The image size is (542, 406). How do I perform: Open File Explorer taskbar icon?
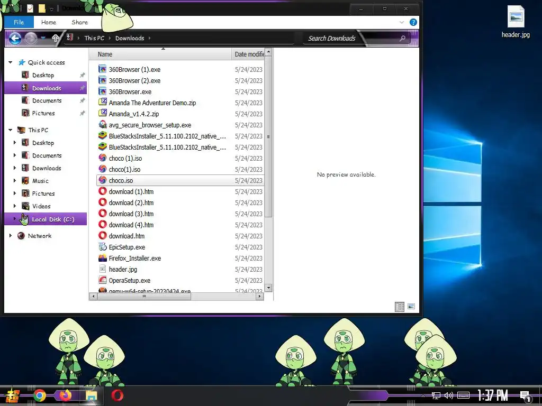pos(91,395)
